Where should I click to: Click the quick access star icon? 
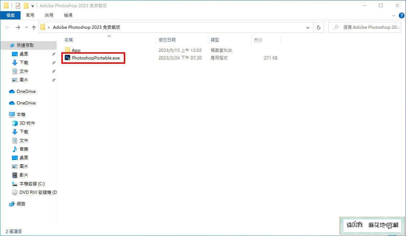coord(12,45)
